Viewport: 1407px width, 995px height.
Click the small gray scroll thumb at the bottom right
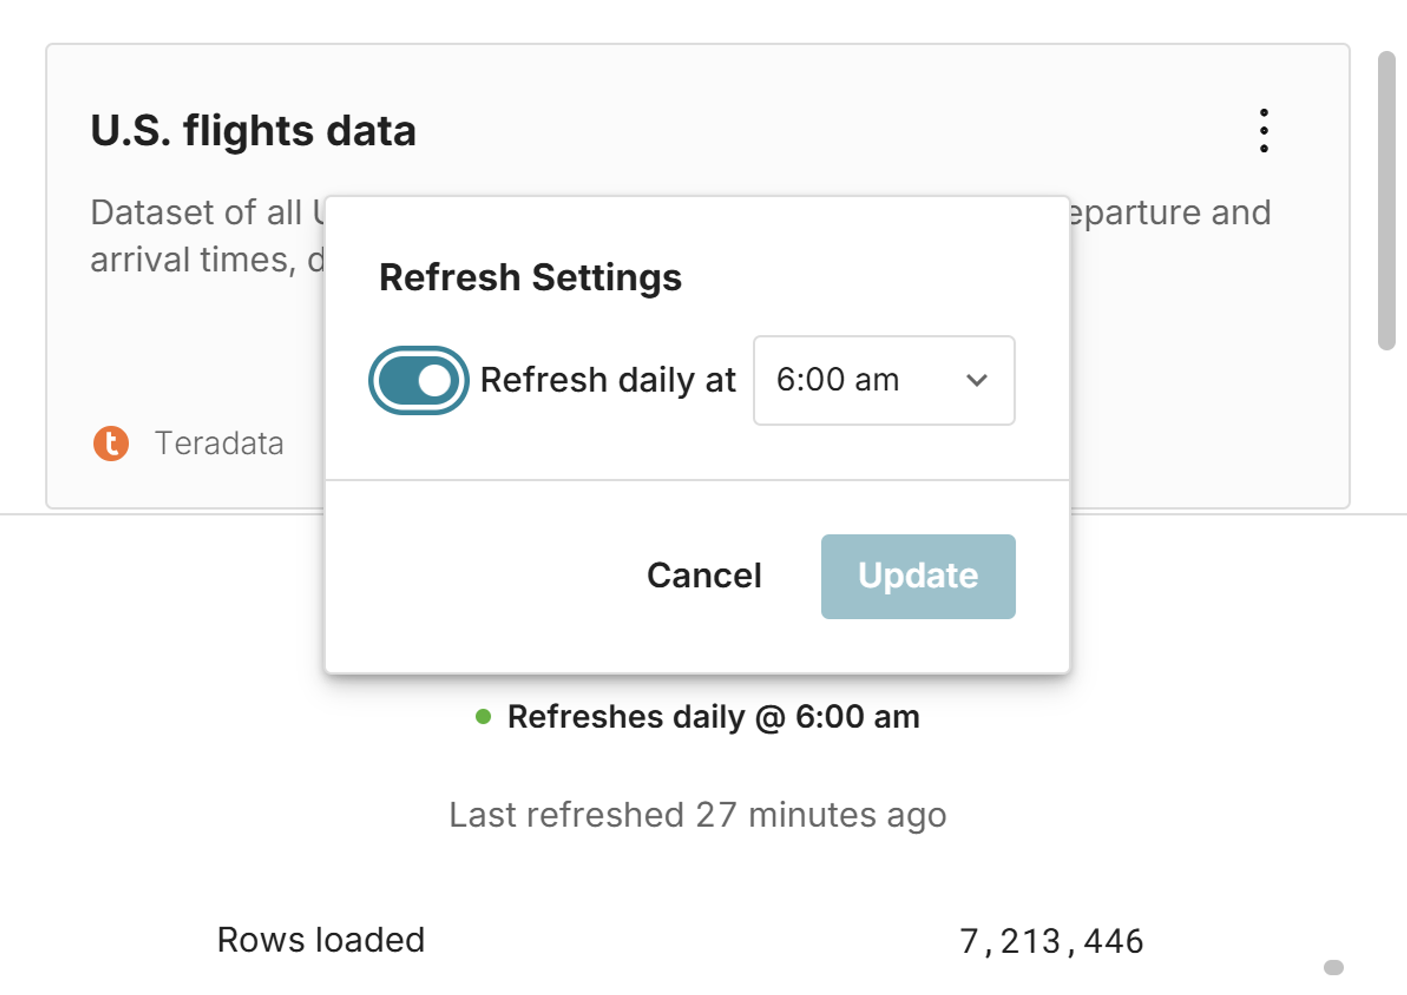coord(1333,967)
